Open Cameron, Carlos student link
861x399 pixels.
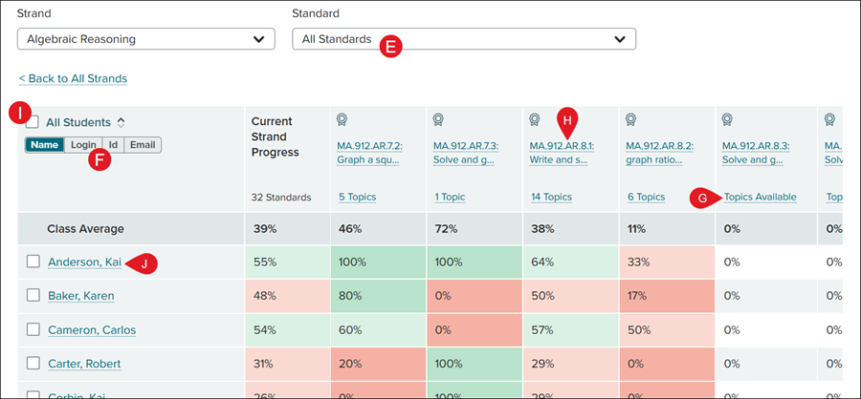92,330
